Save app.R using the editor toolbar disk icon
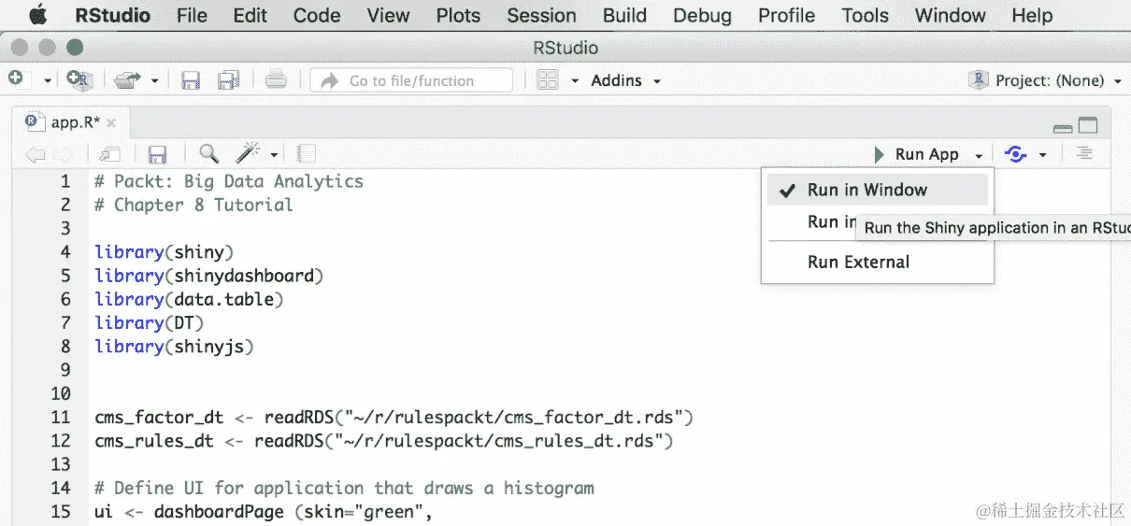The height and width of the screenshot is (526, 1131). 157,154
